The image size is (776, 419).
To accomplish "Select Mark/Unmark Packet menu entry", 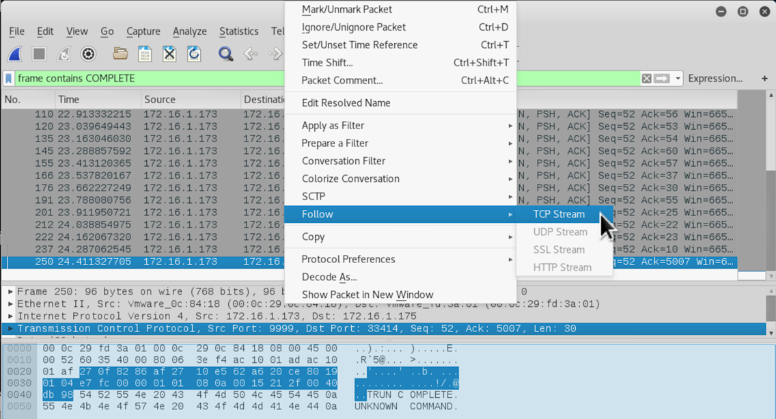I will point(400,10).
